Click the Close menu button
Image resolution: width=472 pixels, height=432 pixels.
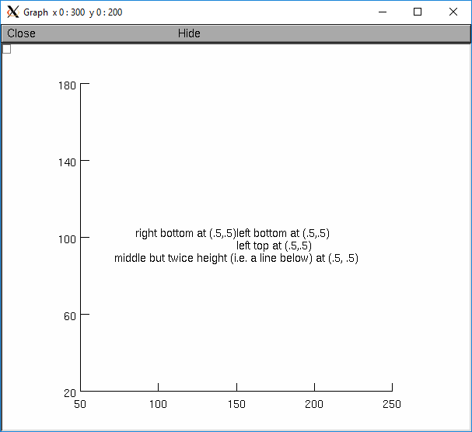22,33
